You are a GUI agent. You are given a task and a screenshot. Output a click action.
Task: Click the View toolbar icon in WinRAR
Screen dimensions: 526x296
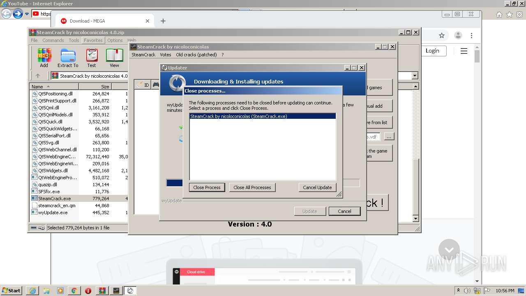click(114, 58)
